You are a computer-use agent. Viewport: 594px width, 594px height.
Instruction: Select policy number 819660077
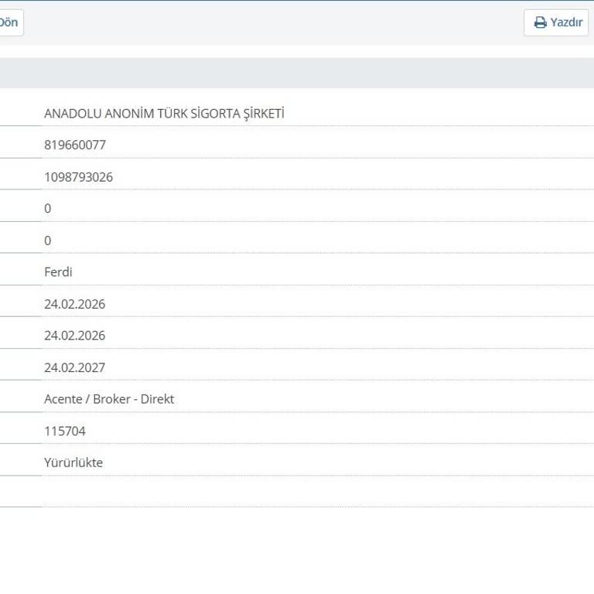pos(75,145)
